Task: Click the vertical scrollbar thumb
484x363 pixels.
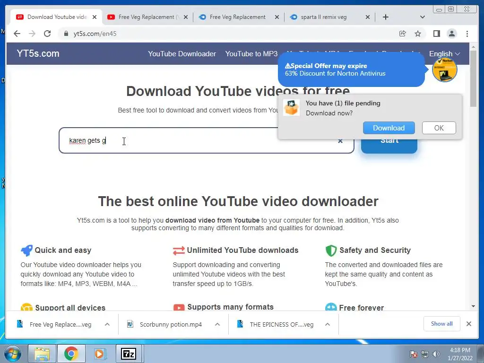Action: (473, 79)
